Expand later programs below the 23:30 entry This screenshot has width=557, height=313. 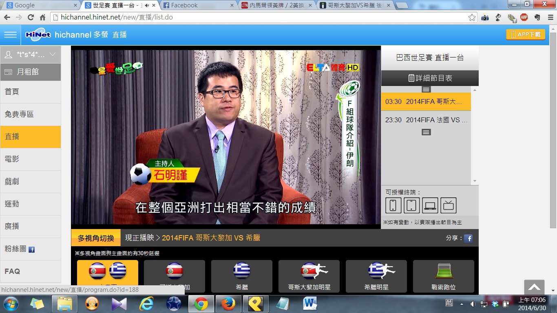point(426,132)
